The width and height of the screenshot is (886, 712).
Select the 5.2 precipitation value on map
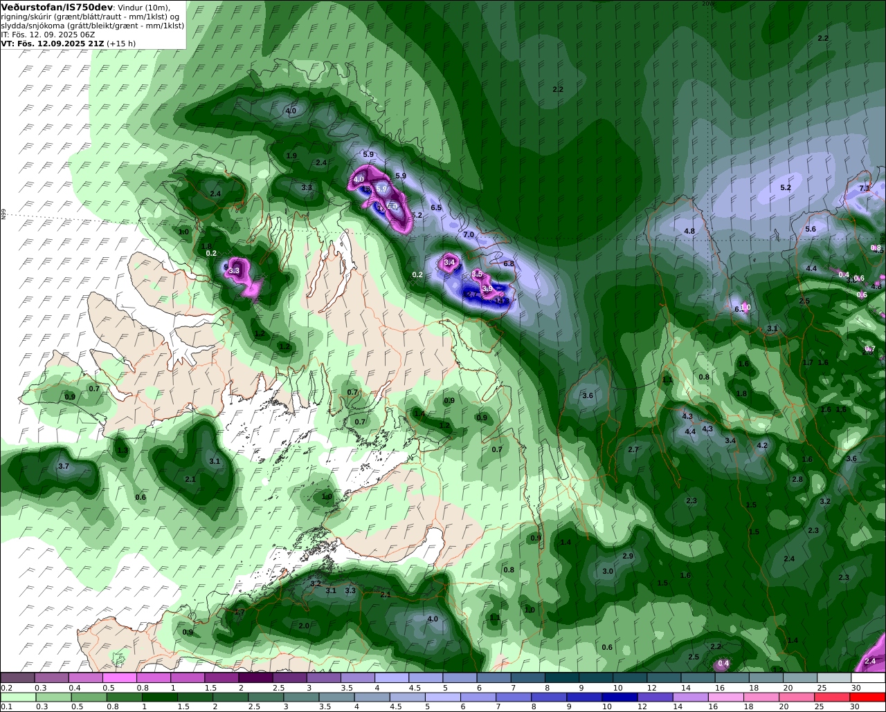(786, 188)
